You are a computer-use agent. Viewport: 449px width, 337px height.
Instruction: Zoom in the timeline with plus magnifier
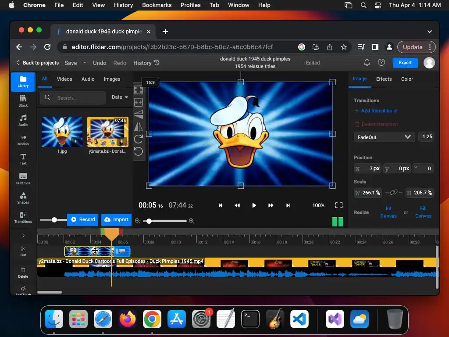click(192, 221)
